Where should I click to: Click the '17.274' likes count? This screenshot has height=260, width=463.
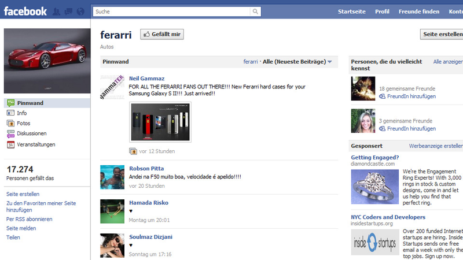20,169
